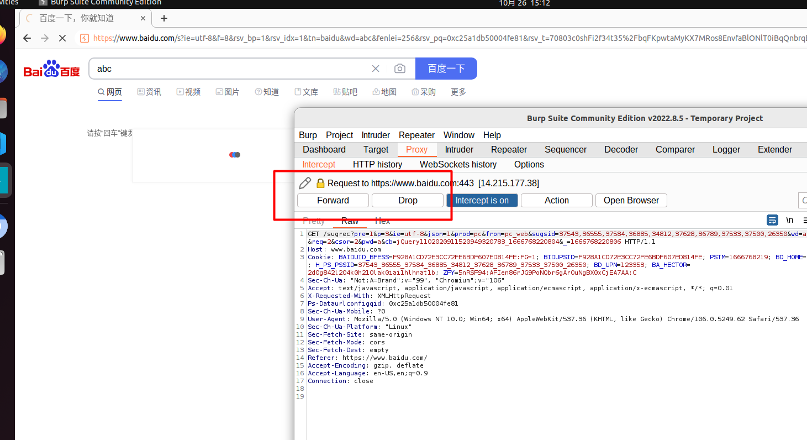Open the Repeater menu in menu bar

click(416, 135)
